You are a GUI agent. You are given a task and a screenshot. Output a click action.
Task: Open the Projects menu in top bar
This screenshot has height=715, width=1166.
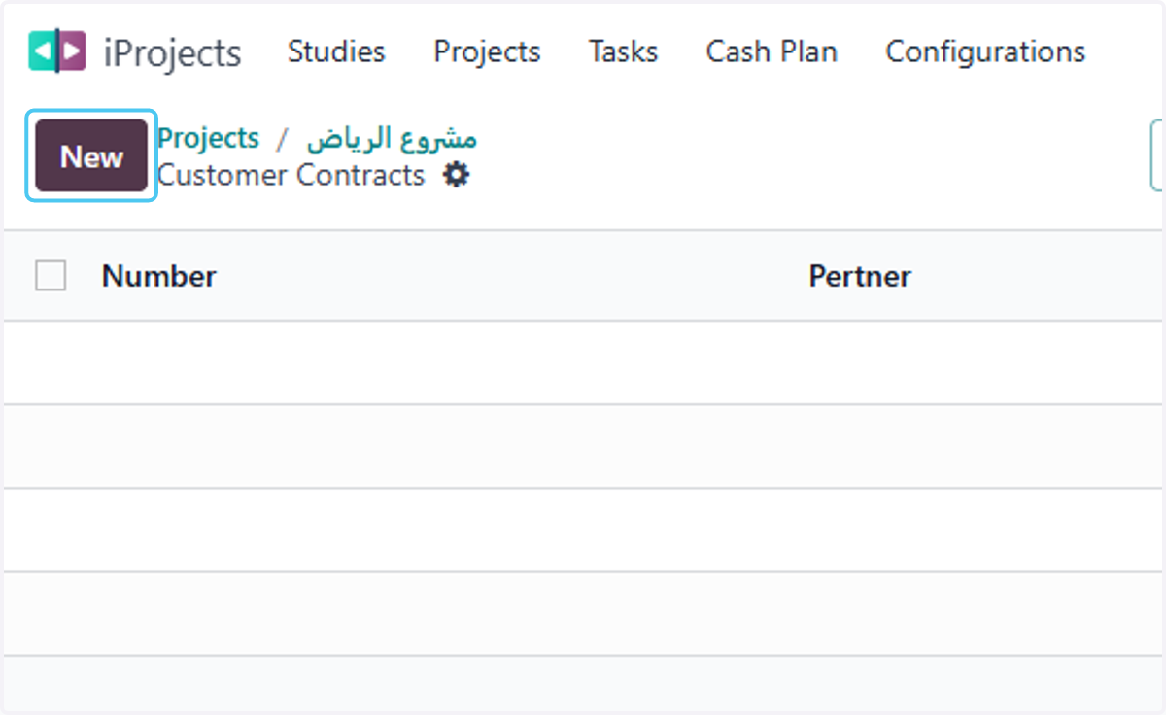click(487, 51)
